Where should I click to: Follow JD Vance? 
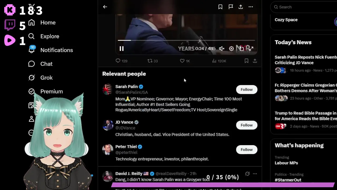pyautogui.click(x=247, y=125)
